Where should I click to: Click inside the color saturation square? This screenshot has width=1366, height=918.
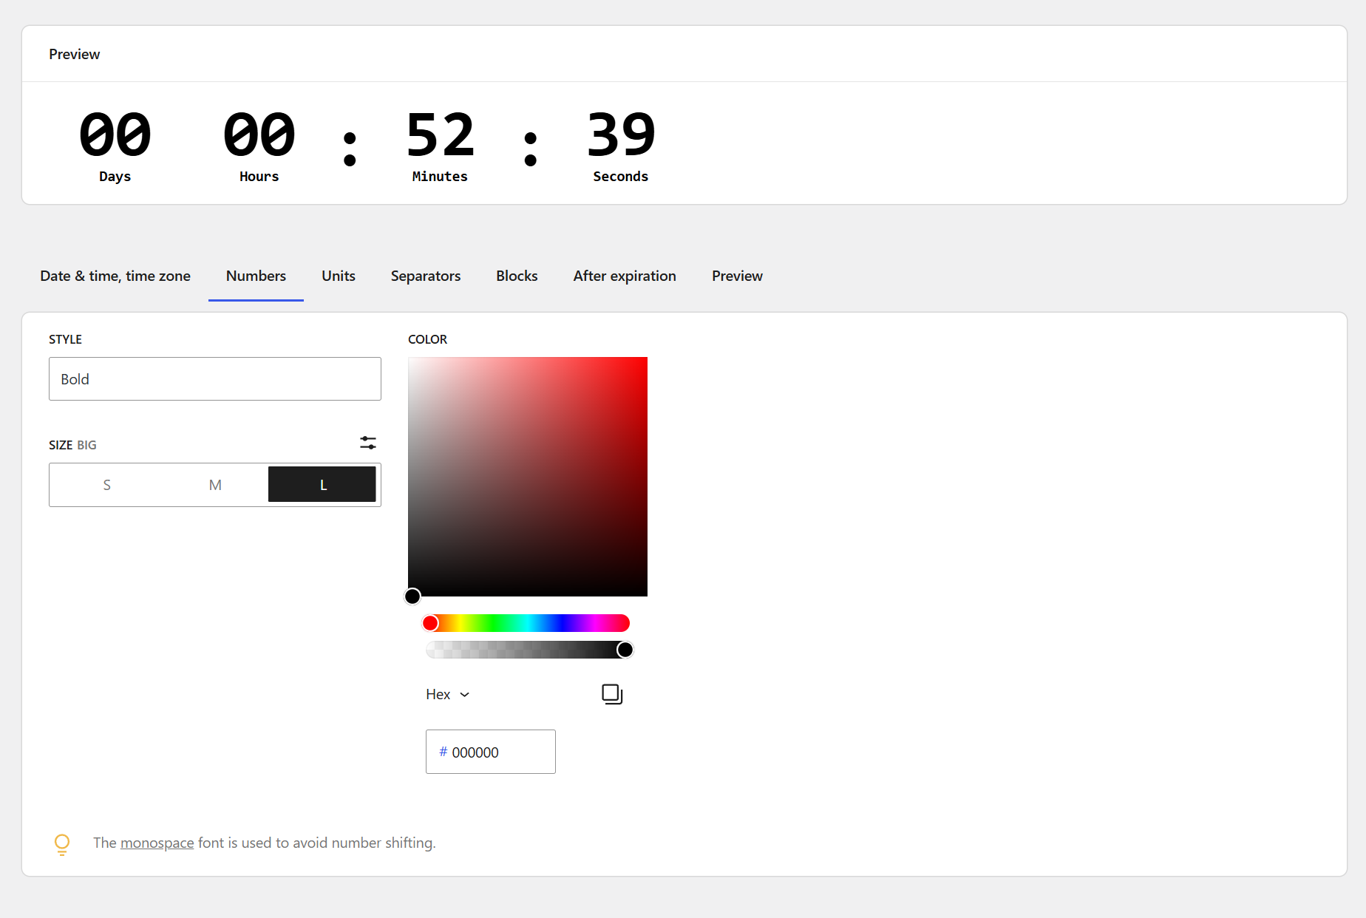(x=528, y=477)
